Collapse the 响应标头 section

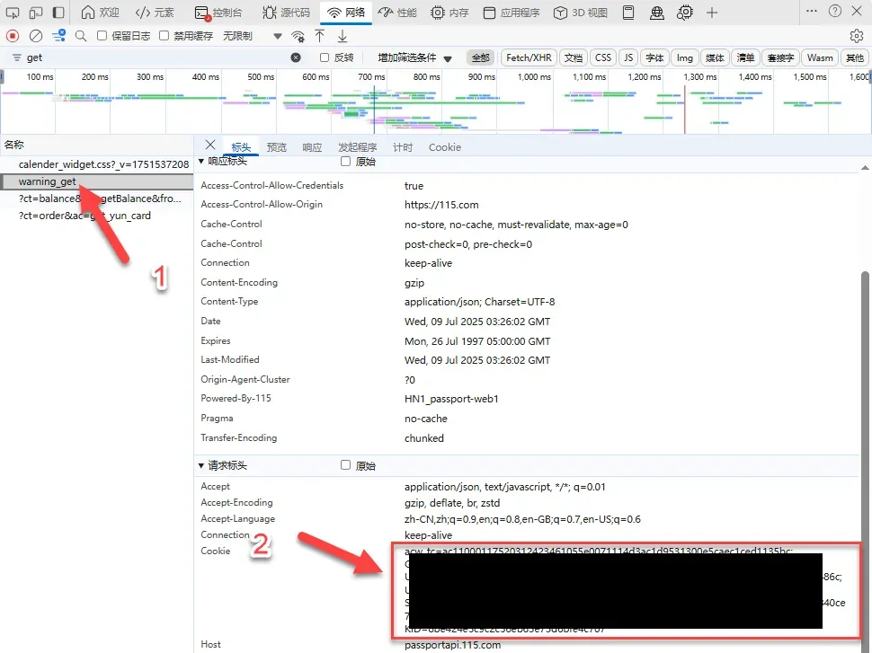[x=201, y=163]
